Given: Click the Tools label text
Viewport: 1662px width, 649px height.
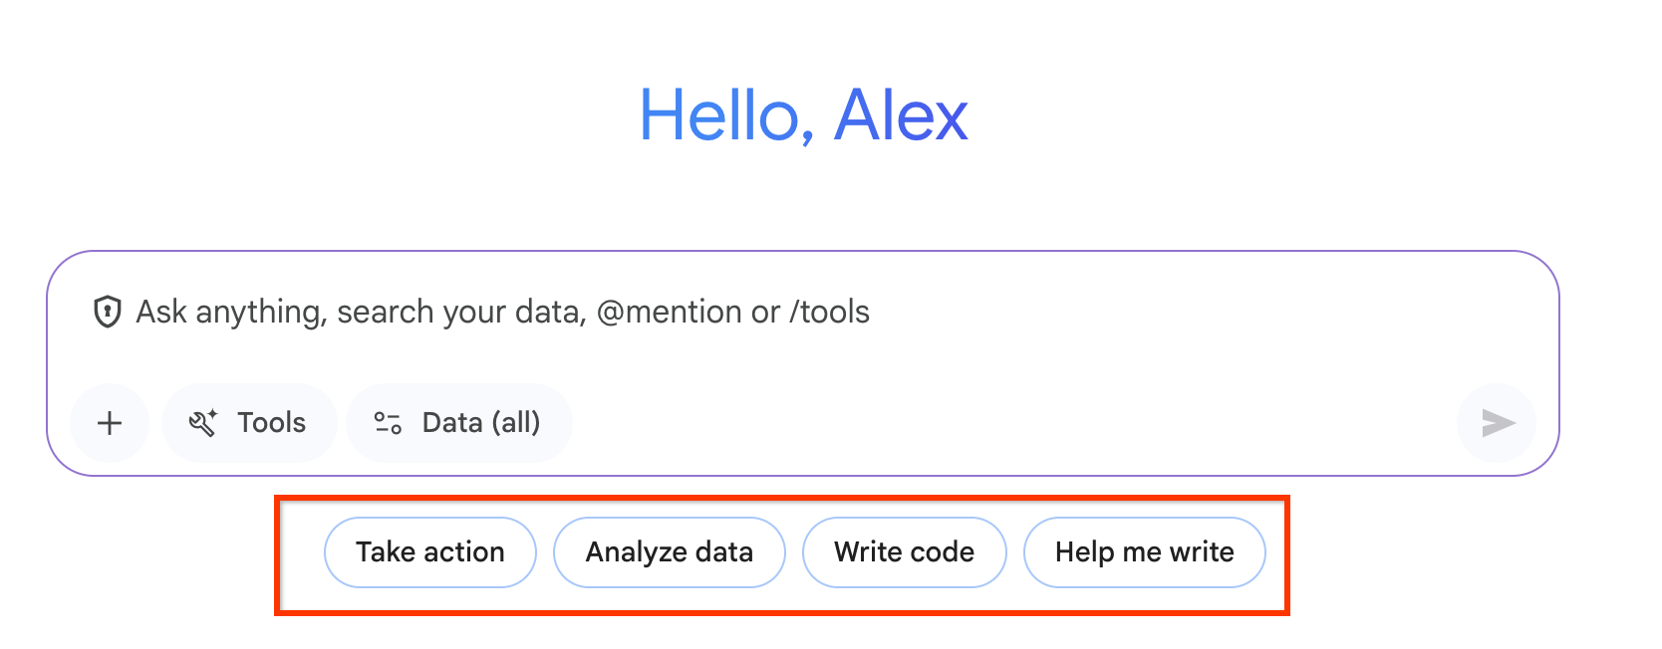Looking at the screenshot, I should tap(271, 423).
